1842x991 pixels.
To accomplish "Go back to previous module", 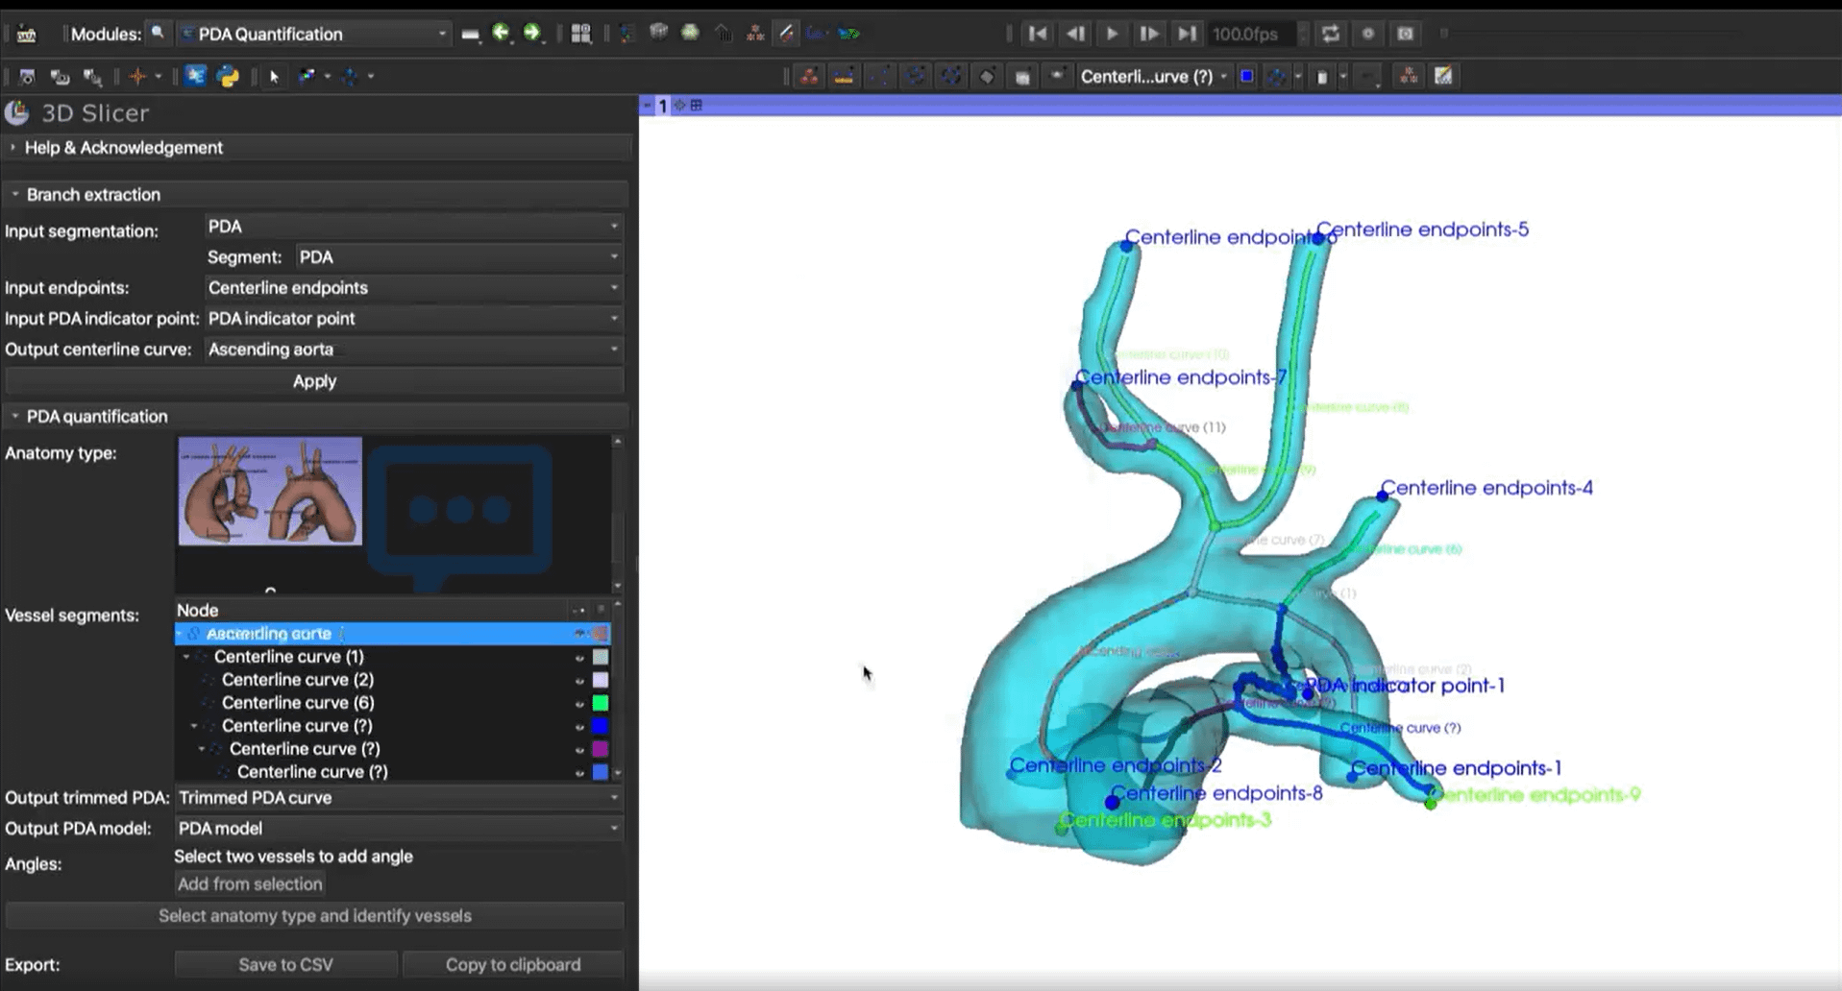I will pos(501,34).
